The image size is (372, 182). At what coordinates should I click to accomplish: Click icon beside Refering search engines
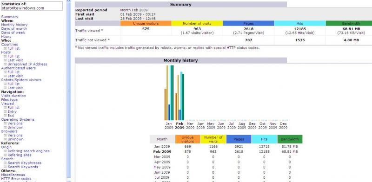(x=5, y=151)
